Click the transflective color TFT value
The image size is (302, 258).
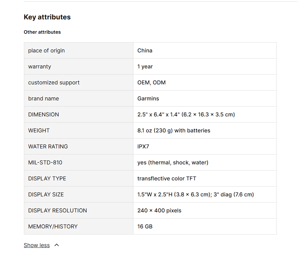pyautogui.click(x=167, y=178)
